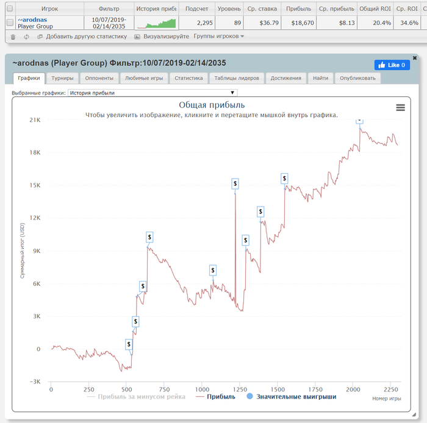The image size is (427, 423).
Task: Open the chart hamburger menu icon
Action: click(x=400, y=108)
